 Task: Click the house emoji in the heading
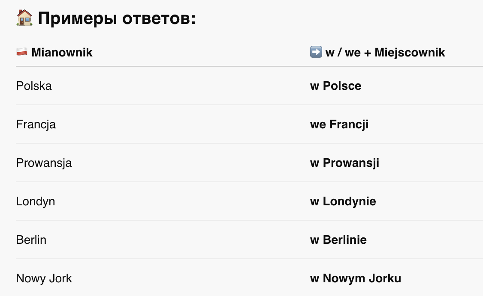(24, 18)
